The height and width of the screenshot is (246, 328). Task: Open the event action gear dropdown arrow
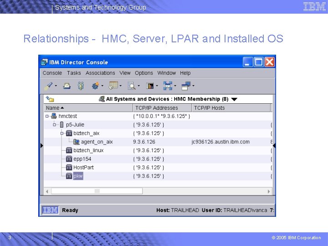pyautogui.click(x=102, y=86)
